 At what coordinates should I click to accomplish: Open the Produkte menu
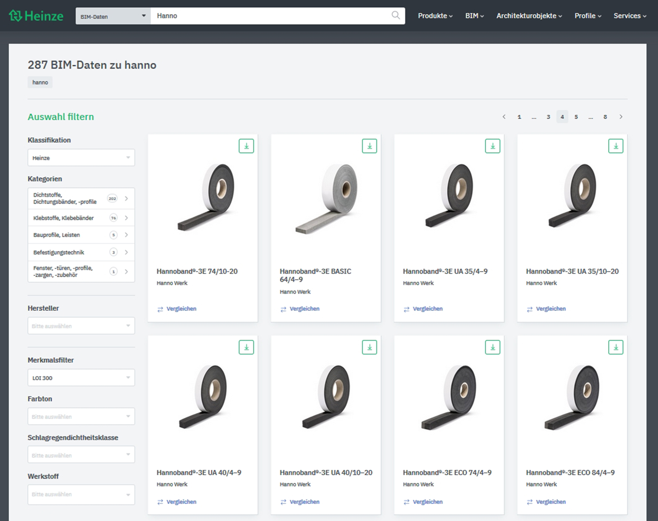click(435, 16)
